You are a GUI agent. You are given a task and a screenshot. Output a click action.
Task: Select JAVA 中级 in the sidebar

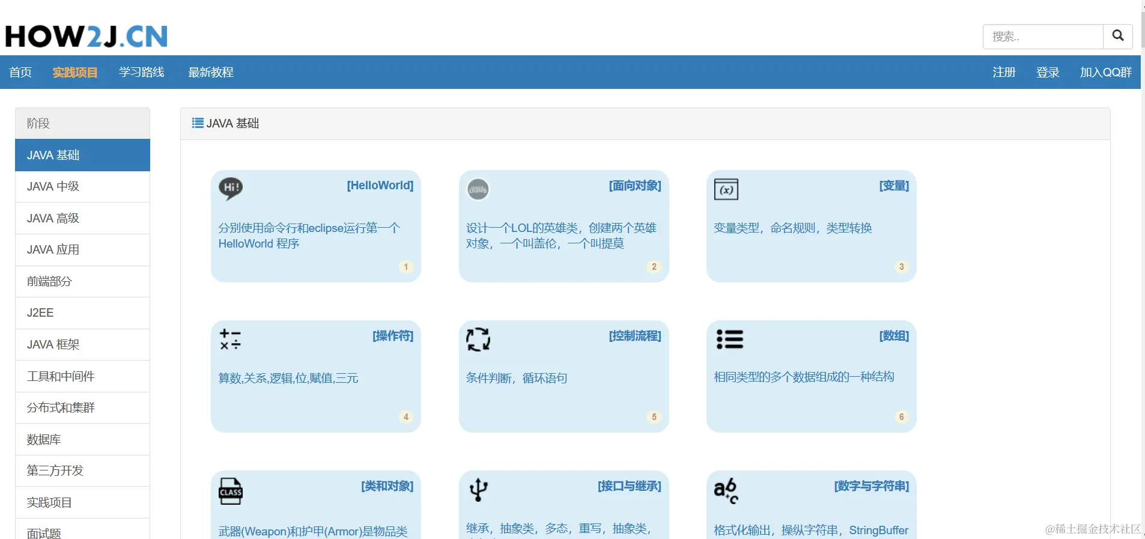[x=82, y=186]
